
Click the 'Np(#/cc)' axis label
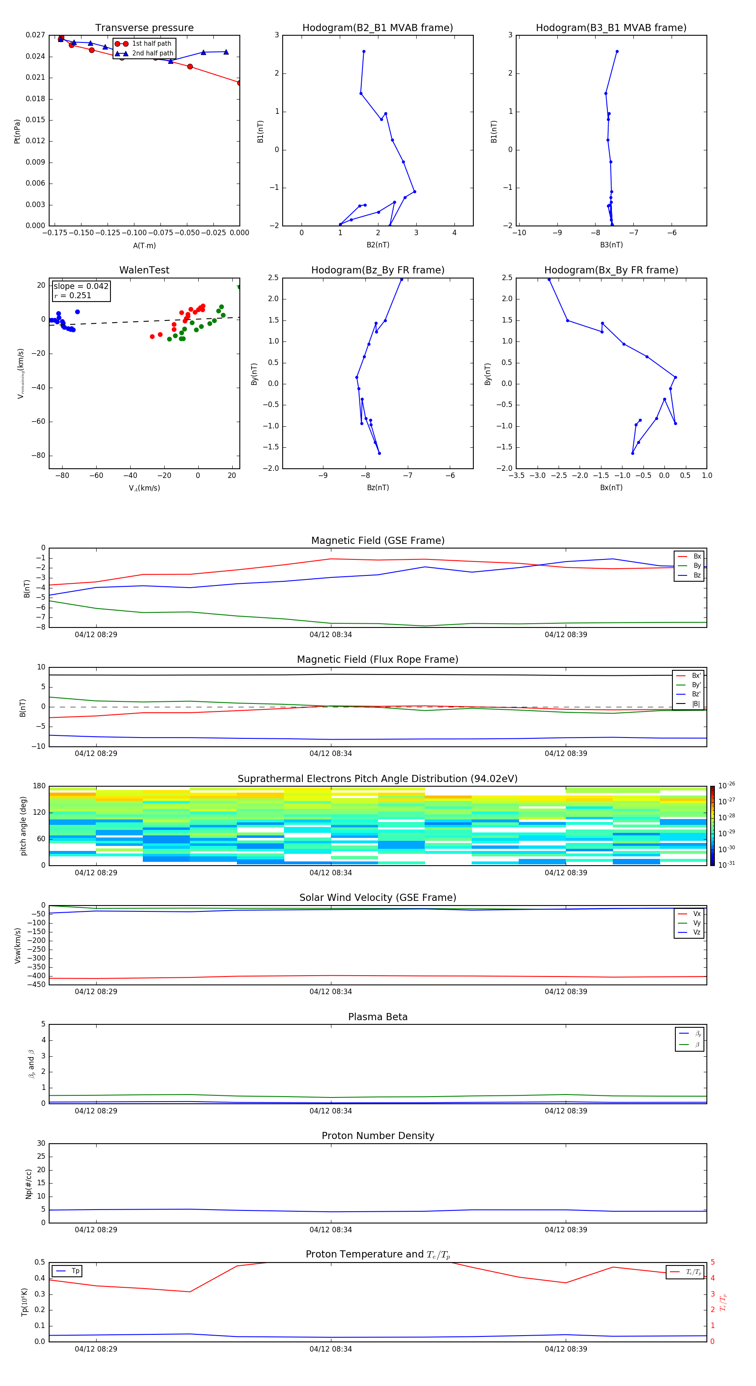point(29,1184)
